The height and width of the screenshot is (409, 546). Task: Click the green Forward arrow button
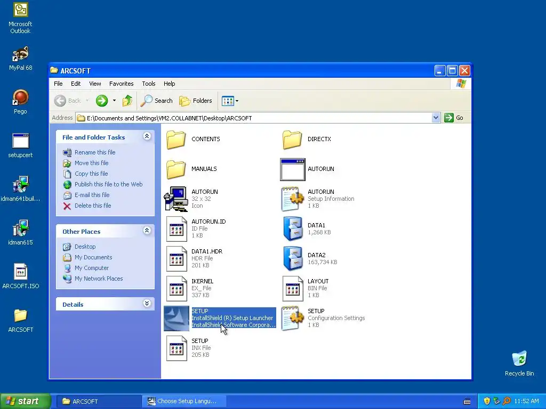coord(102,101)
